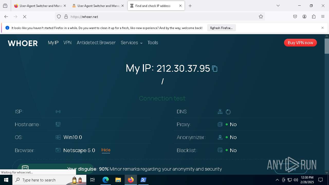Image resolution: width=329 pixels, height=185 pixels.
Task: Go back using the browser back arrow
Action: coord(6,17)
